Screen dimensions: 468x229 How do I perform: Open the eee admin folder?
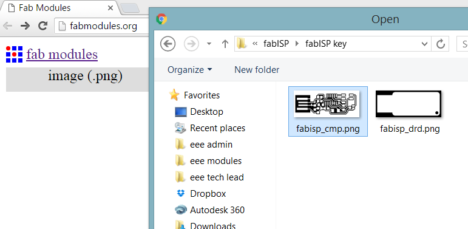tap(211, 145)
